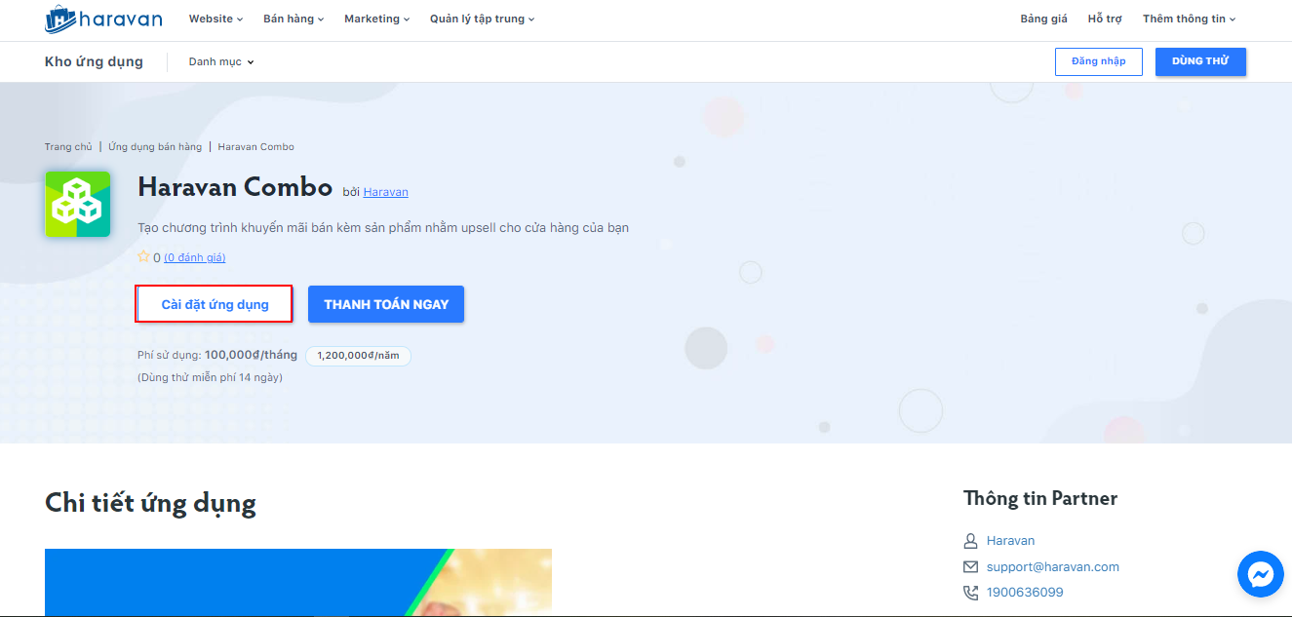
Task: Expand the Bán hàng menu
Action: 294,19
